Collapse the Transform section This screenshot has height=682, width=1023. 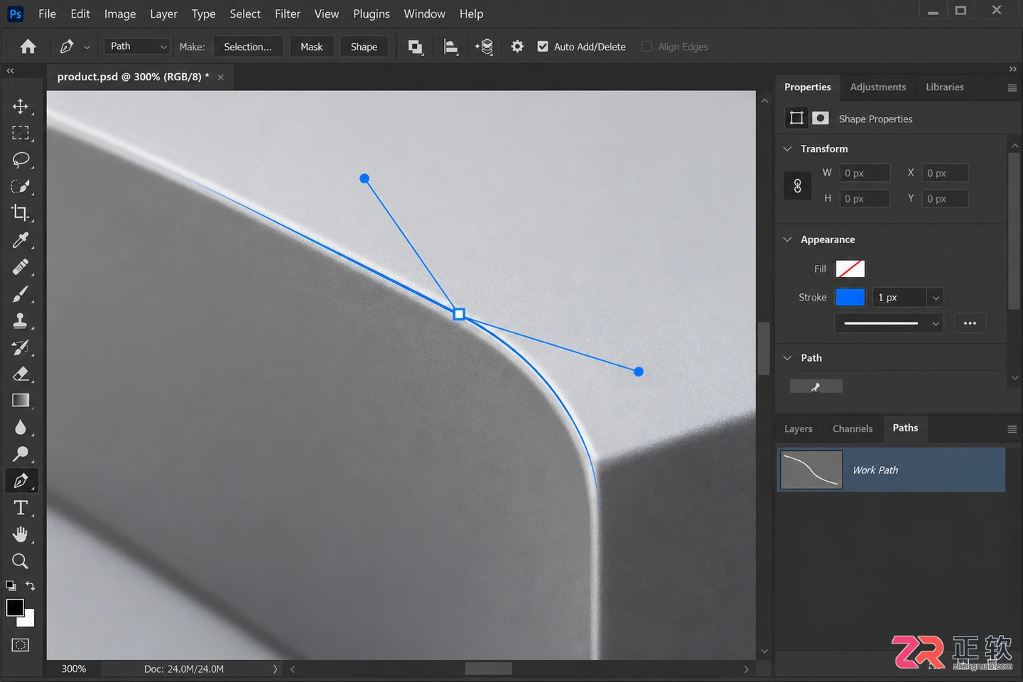pyautogui.click(x=787, y=148)
